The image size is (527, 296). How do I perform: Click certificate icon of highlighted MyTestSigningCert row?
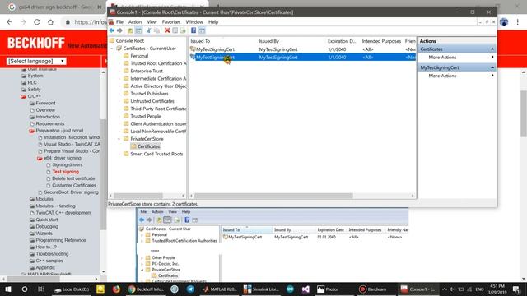tap(193, 58)
